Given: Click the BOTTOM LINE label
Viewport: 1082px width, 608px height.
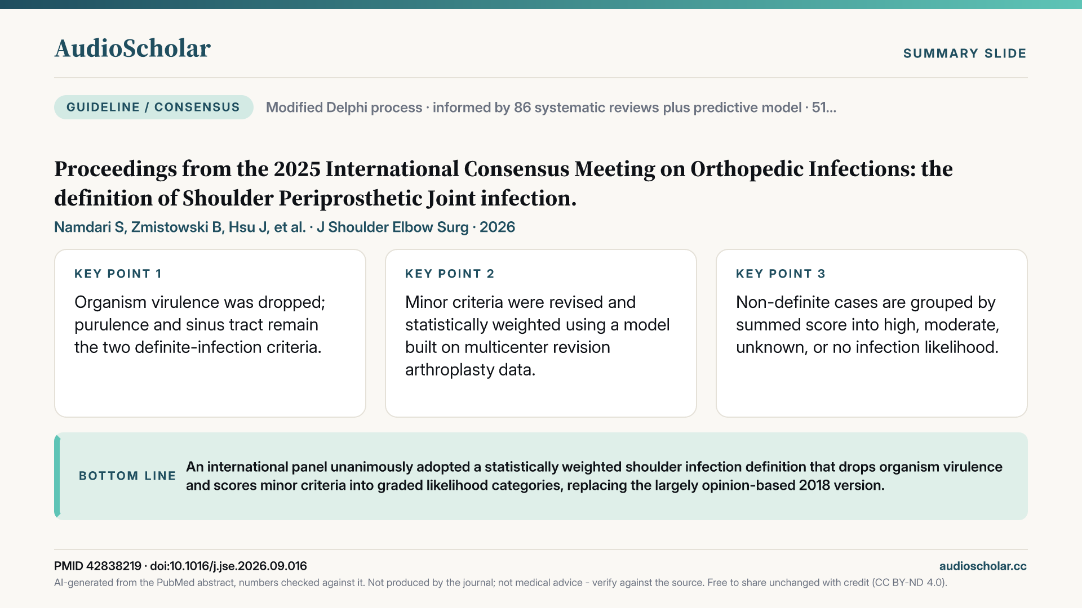Looking at the screenshot, I should 127,476.
